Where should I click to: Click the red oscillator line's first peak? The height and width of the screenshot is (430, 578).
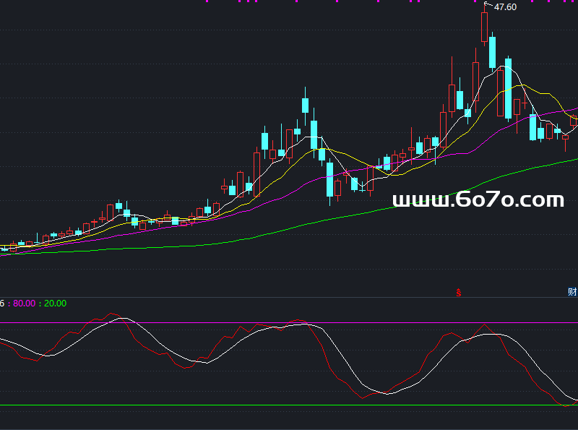point(111,314)
